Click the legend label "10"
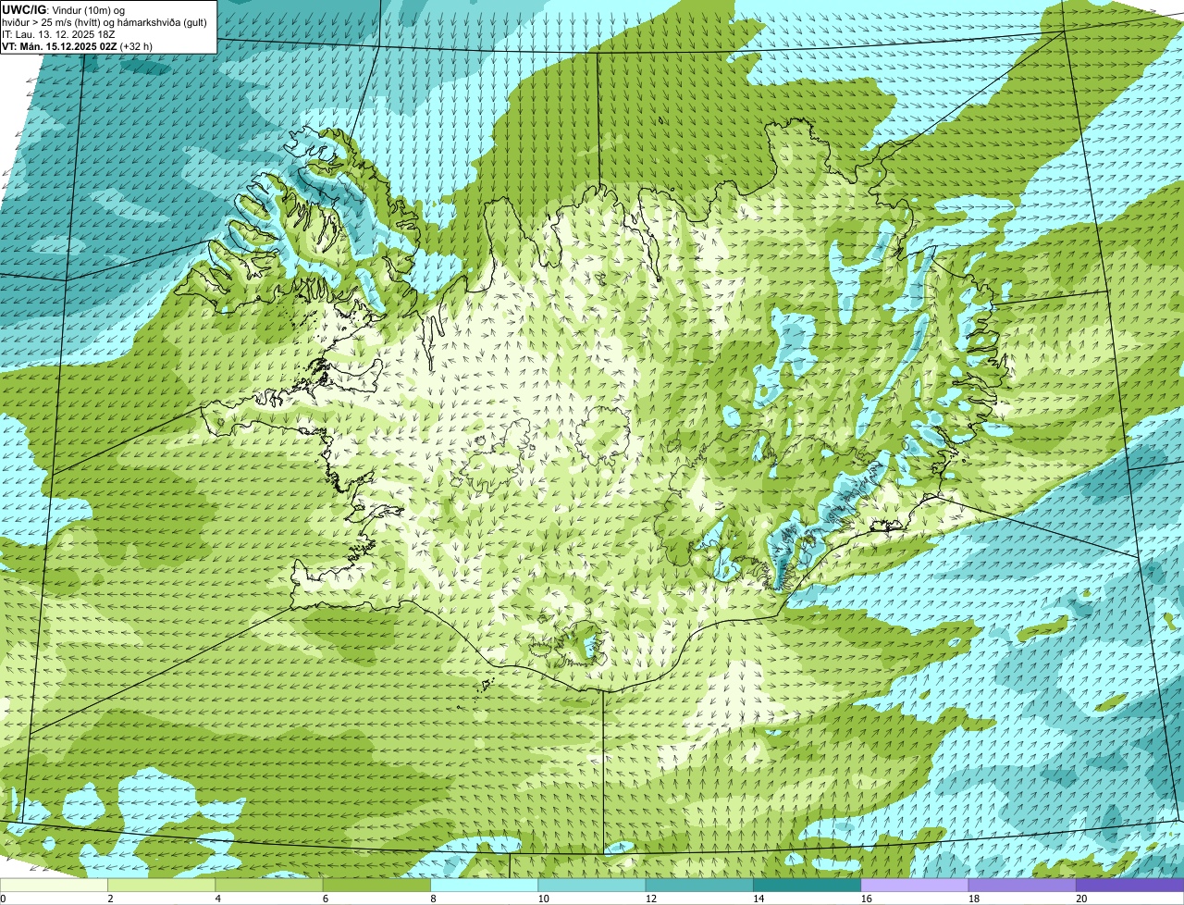 click(x=543, y=899)
